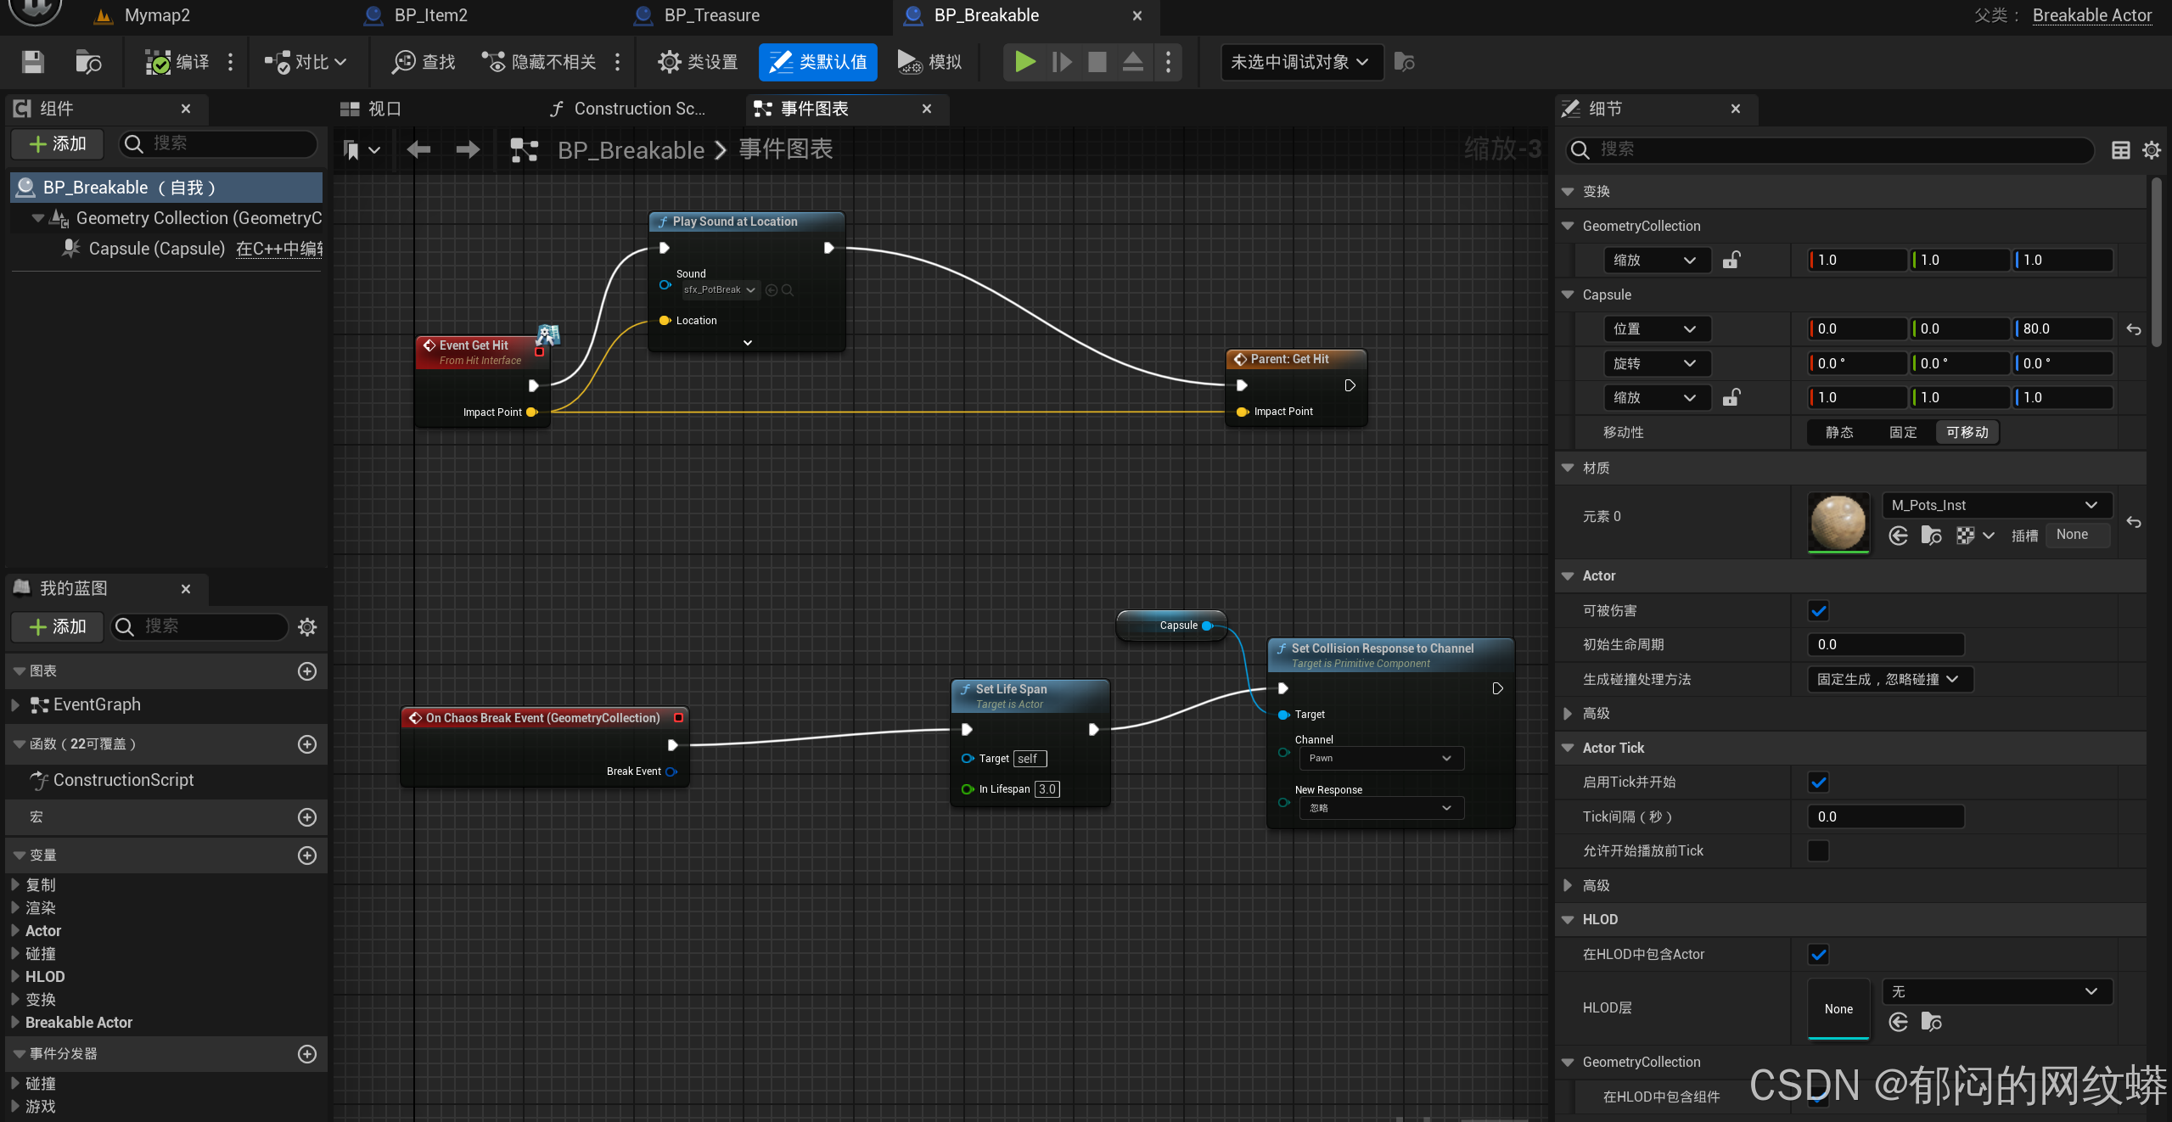Image resolution: width=2172 pixels, height=1122 pixels.
Task: Uncheck 在HLOD中包含Actor checkbox
Action: 1818,954
